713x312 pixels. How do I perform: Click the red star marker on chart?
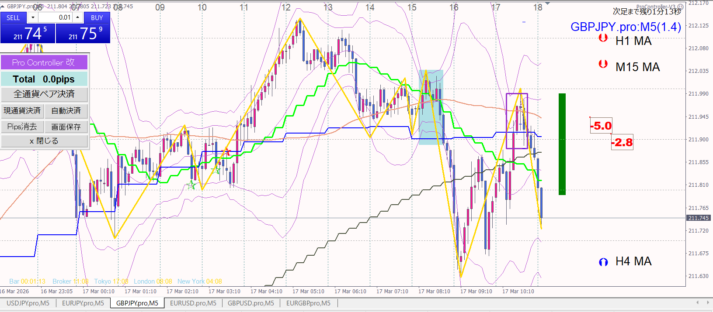pos(226,152)
